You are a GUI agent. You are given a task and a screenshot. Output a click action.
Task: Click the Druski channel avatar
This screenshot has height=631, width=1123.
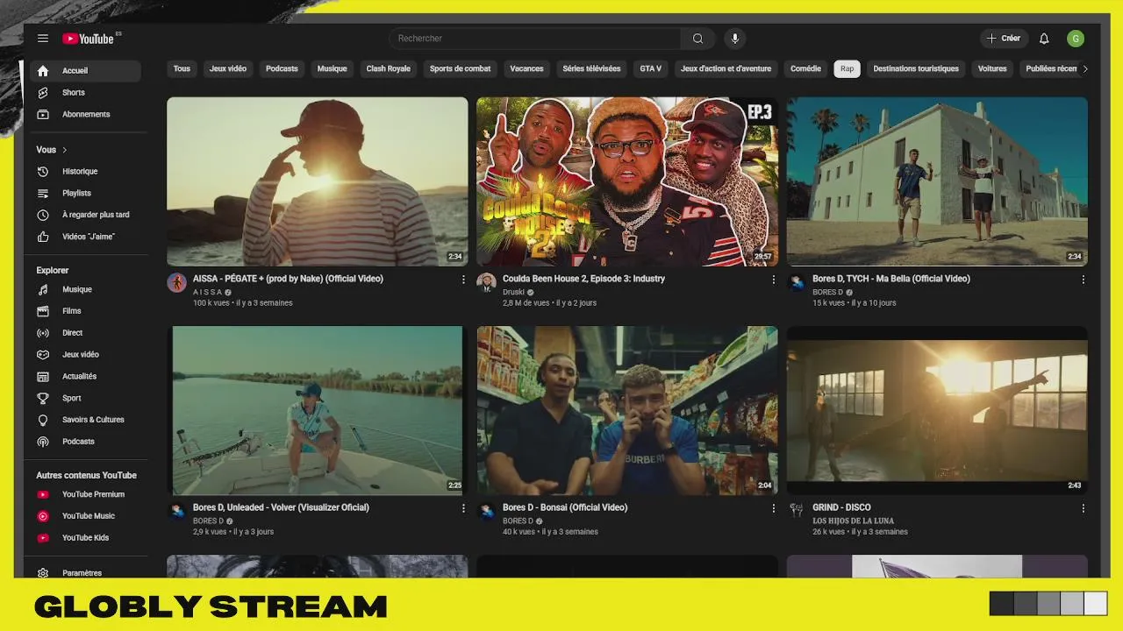pyautogui.click(x=486, y=282)
